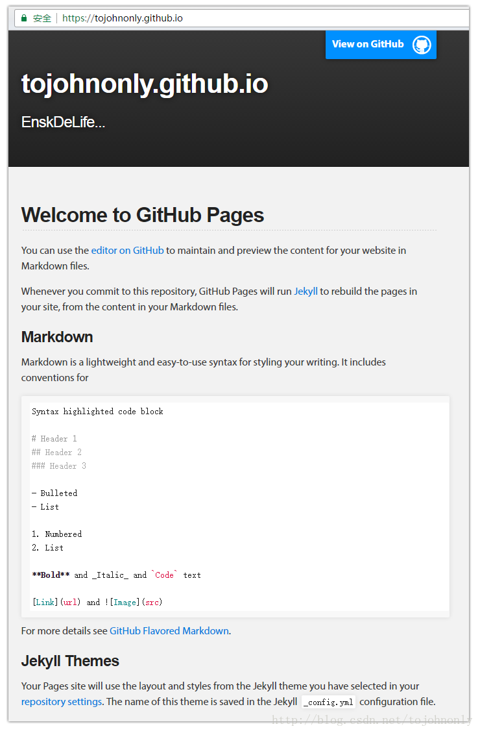The height and width of the screenshot is (733, 480).
Task: Click the '## Header 2' code line
Action: click(56, 453)
